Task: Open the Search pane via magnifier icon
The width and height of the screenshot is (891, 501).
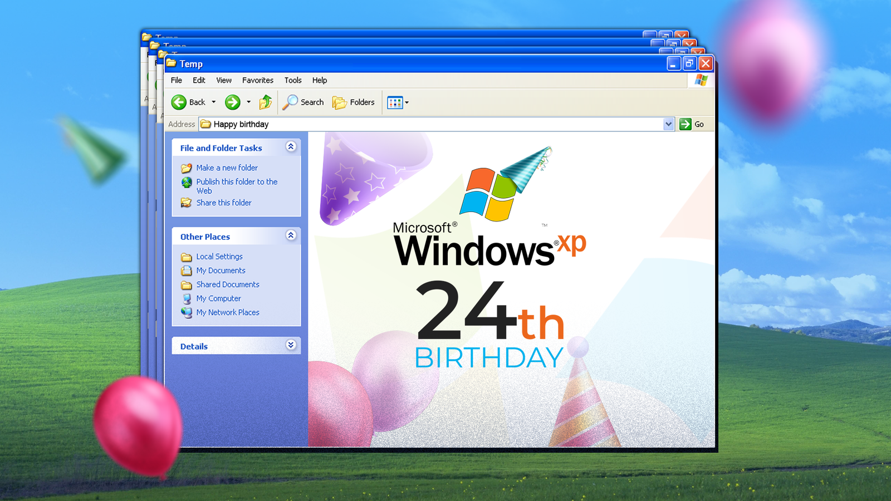Action: tap(291, 102)
